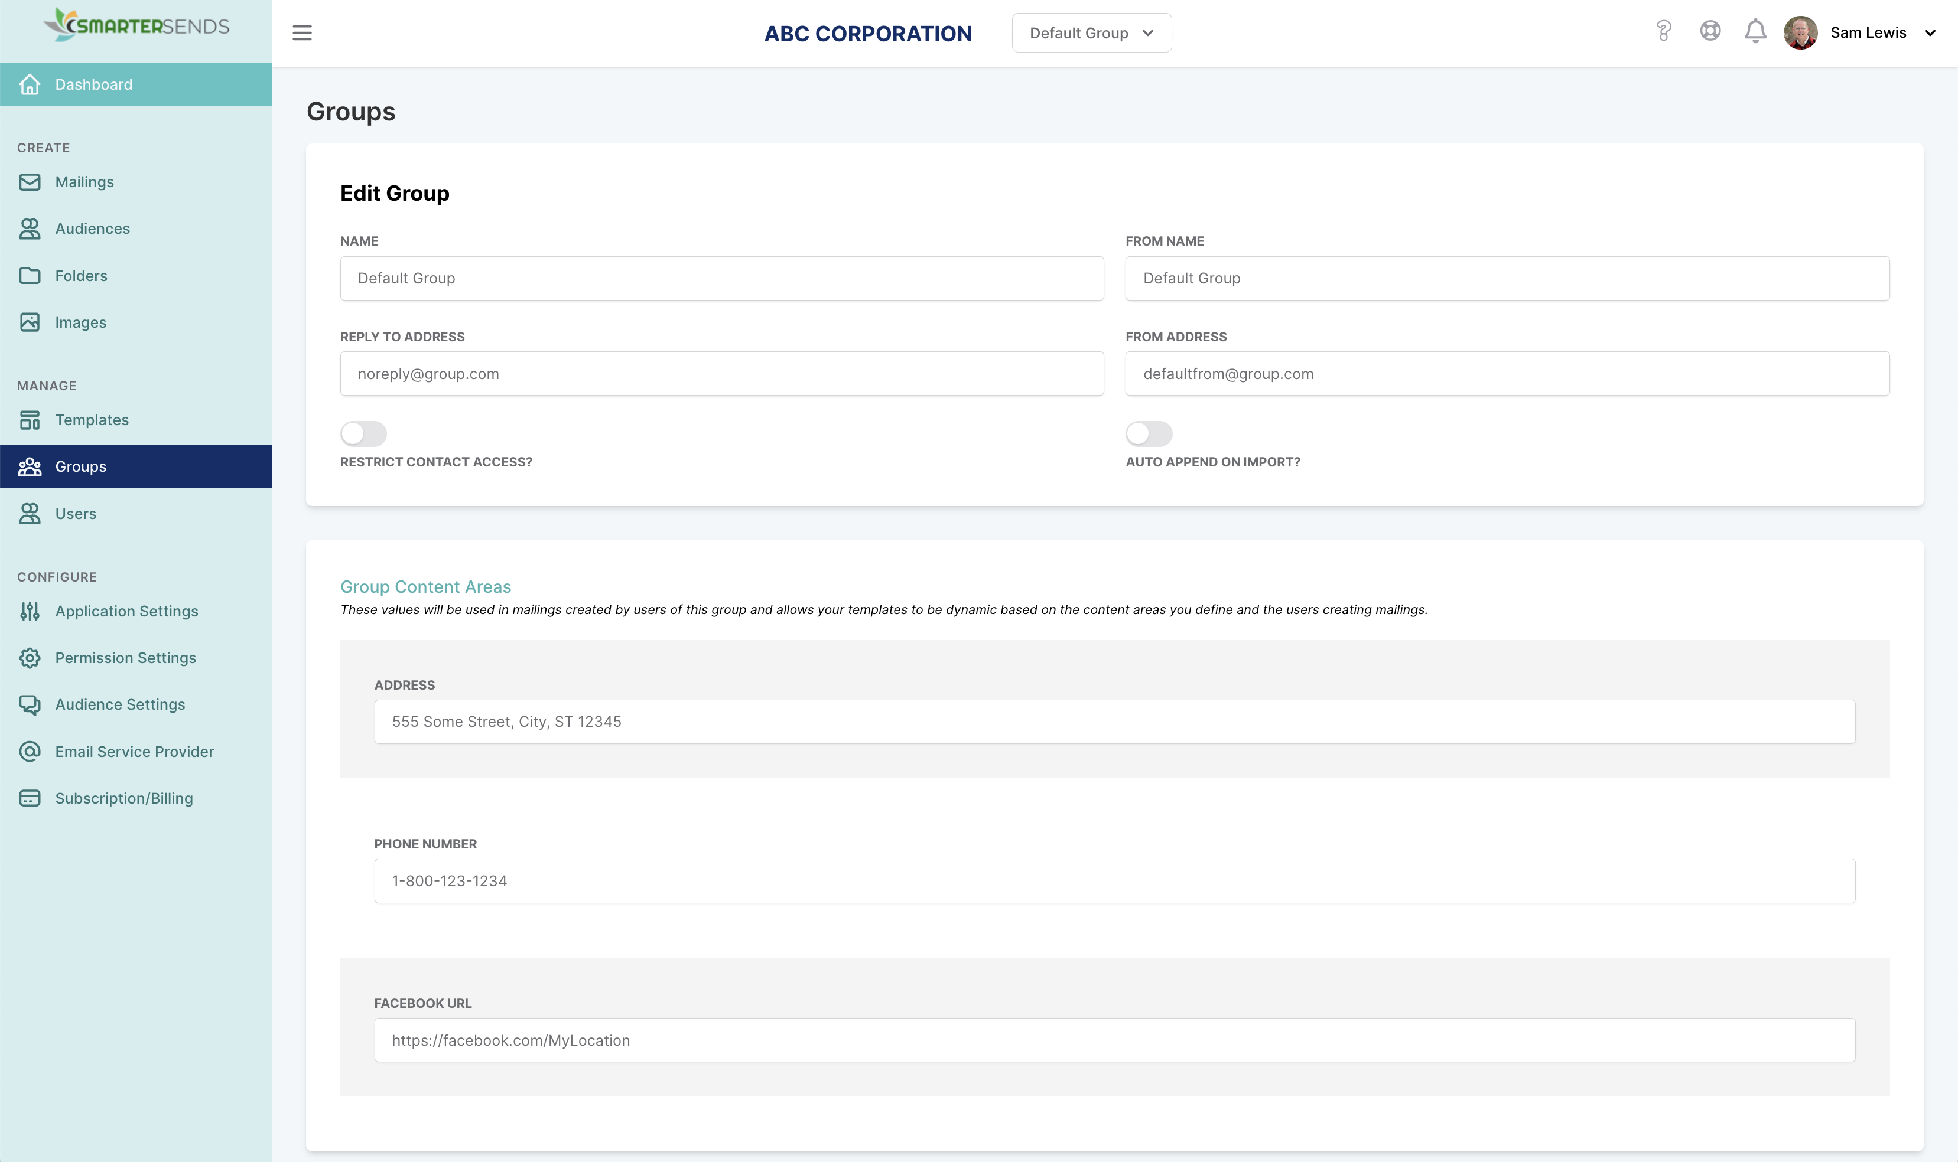
Task: Click the hamburger menu icon
Action: click(x=302, y=33)
